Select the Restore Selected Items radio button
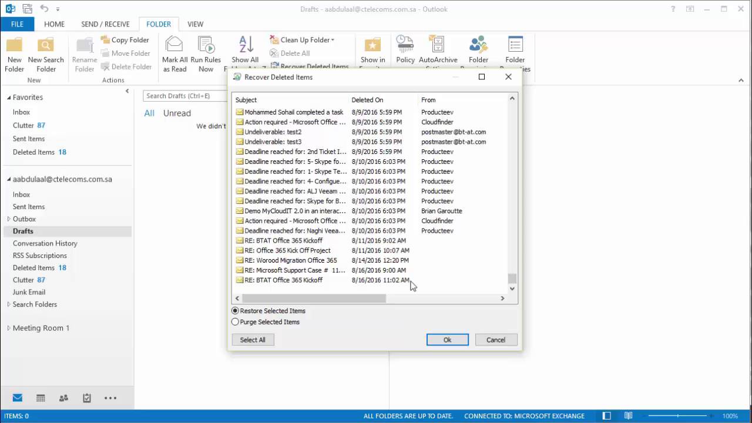The image size is (752, 423). 236,311
